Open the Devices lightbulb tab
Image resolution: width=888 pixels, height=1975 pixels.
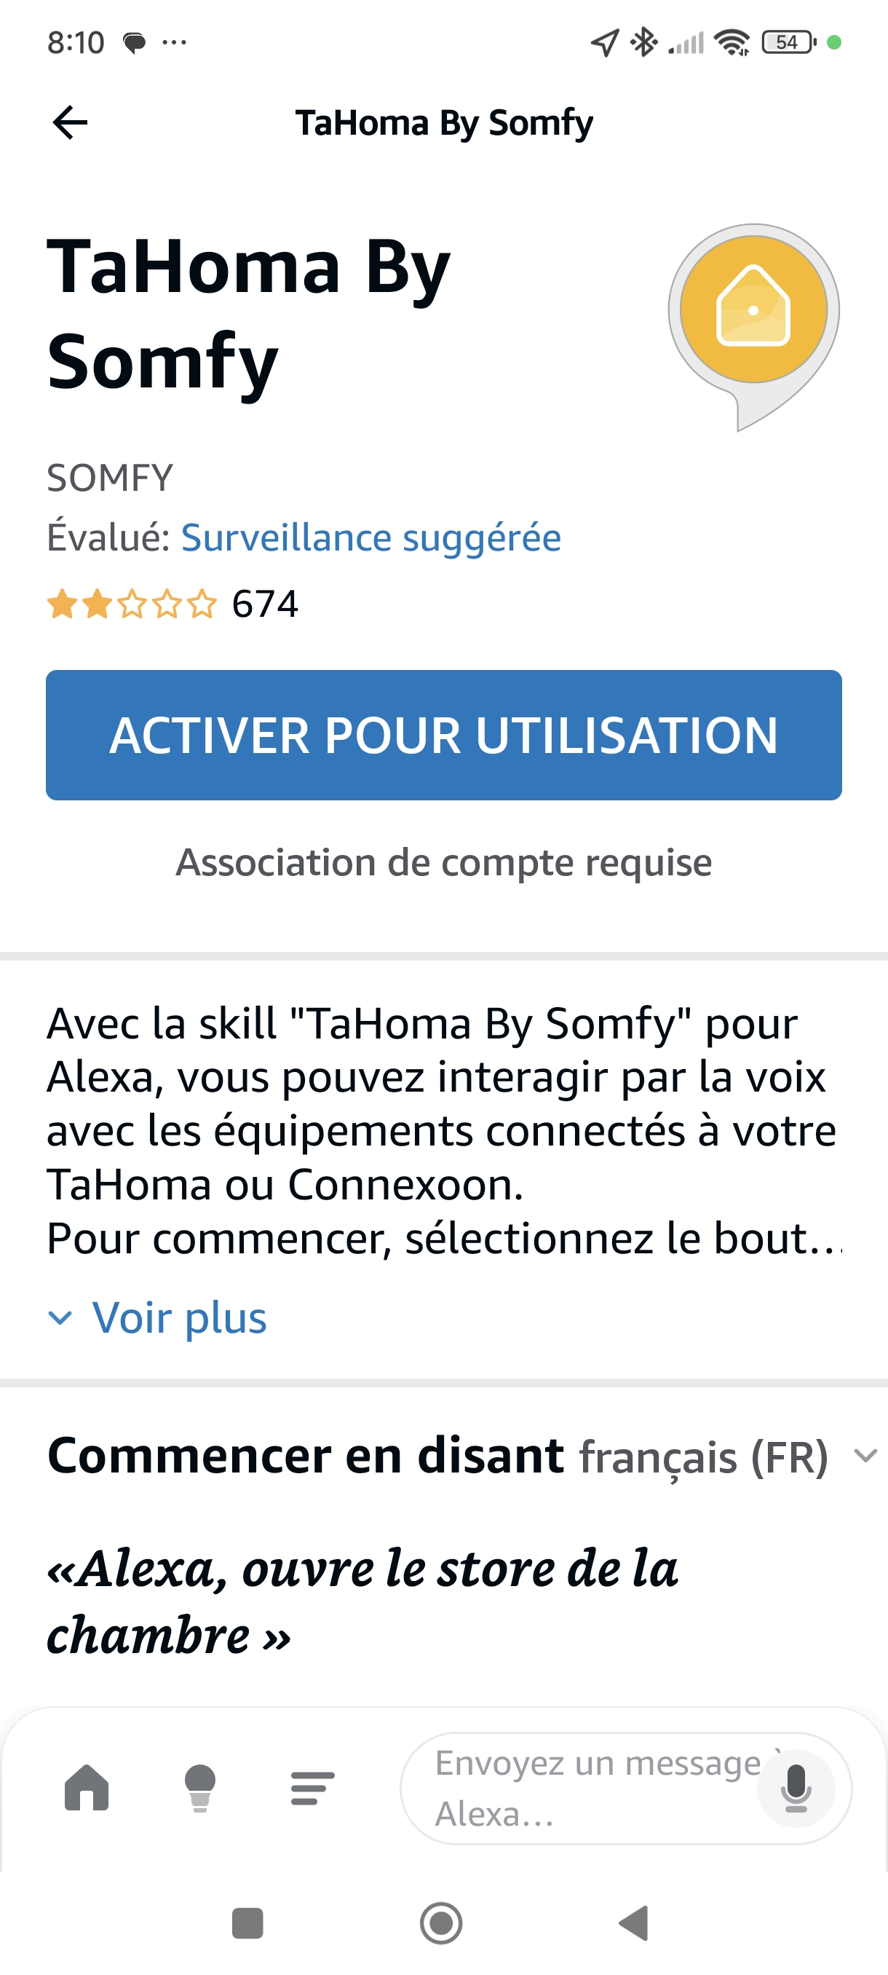[x=200, y=1788]
